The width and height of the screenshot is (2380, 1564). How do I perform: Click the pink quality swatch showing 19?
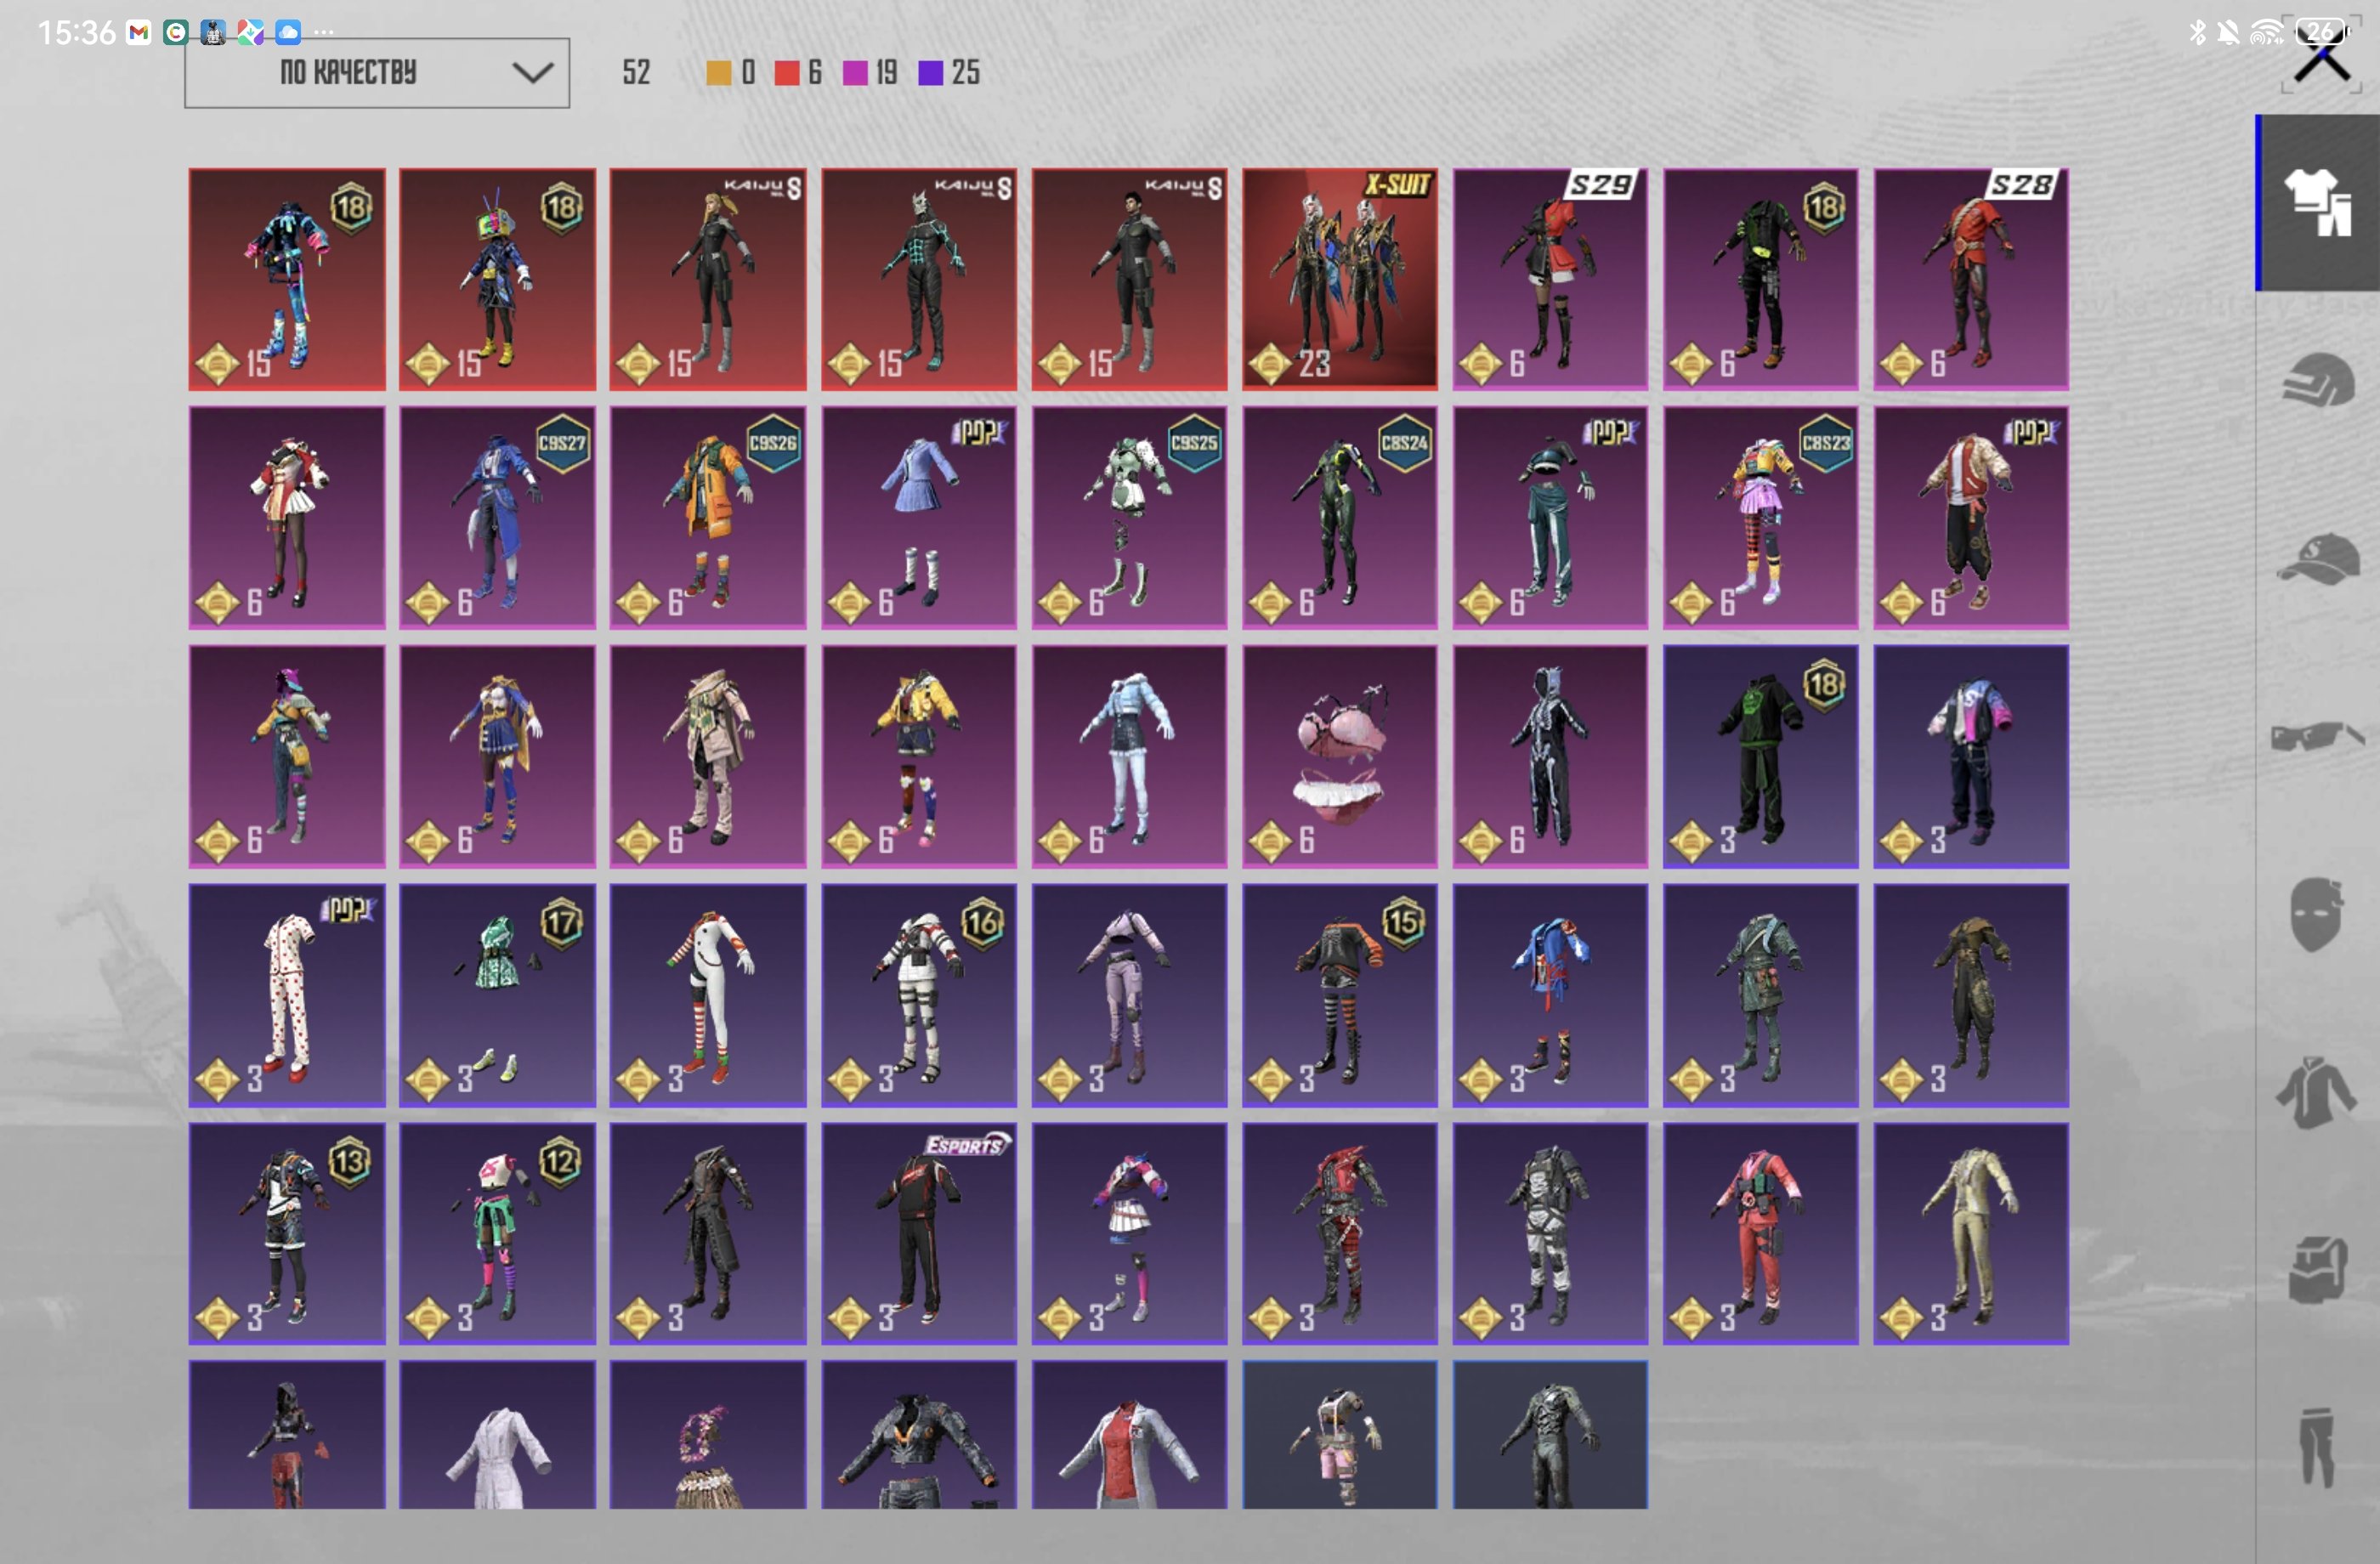coord(855,73)
